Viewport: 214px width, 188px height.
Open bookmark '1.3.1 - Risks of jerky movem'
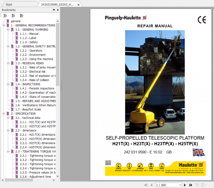pos(38,67)
